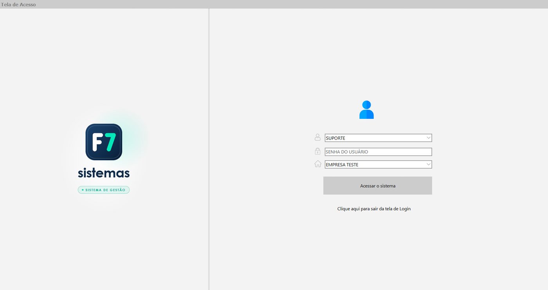Screen dimensions: 548x290
Task: Click the person icon beside SUPORTE field
Action: click(x=317, y=137)
